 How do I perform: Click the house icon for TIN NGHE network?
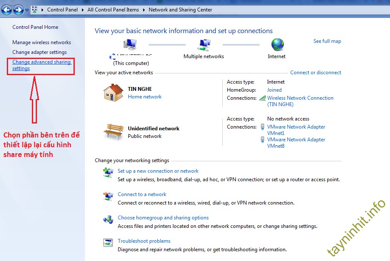(113, 92)
